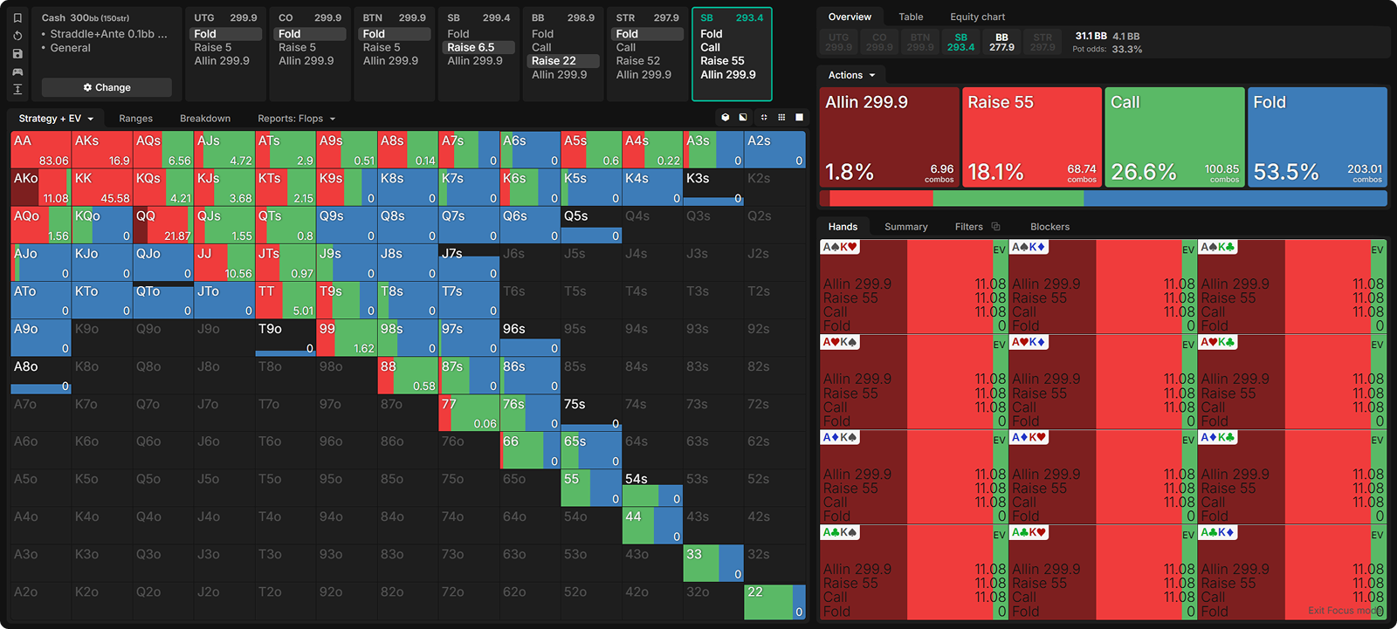This screenshot has width=1397, height=629.
Task: Click dark red Allin segment of frequency bar
Action: pos(824,198)
